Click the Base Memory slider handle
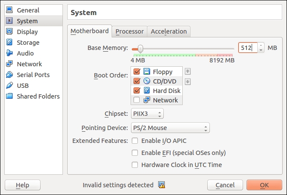287x195 pixels. (x=140, y=48)
